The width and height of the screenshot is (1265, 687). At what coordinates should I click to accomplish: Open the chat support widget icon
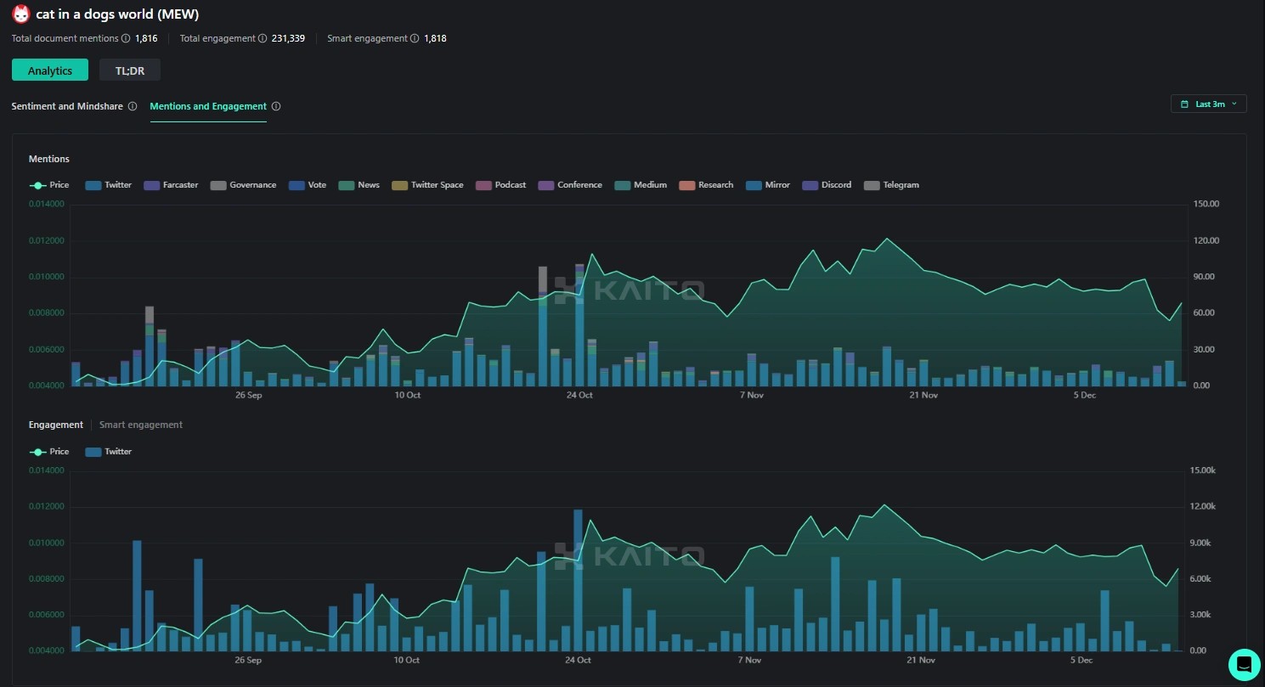[1244, 664]
